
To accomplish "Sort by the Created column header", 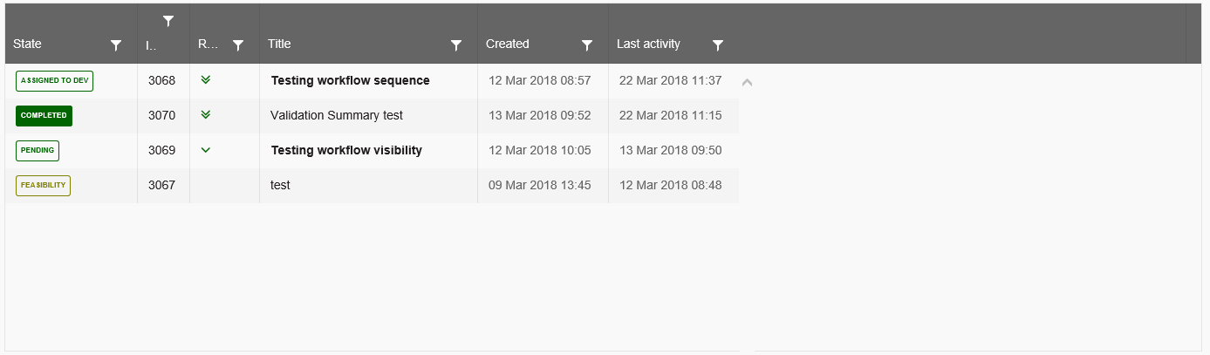I will 508,44.
